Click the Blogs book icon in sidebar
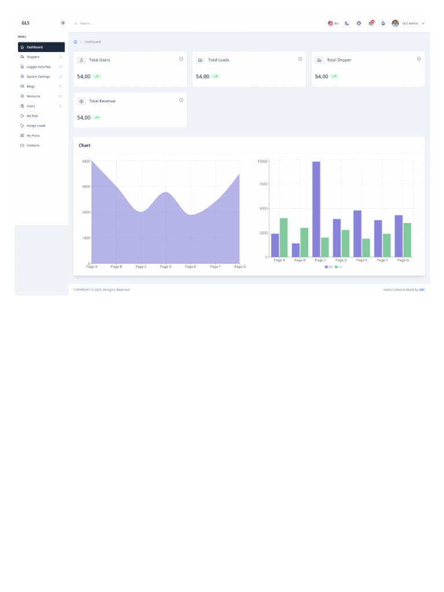 22,86
